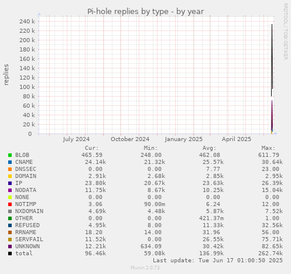Click the 'January 2025' axis label
Viewport: 291px width, 274px height.
point(184,139)
